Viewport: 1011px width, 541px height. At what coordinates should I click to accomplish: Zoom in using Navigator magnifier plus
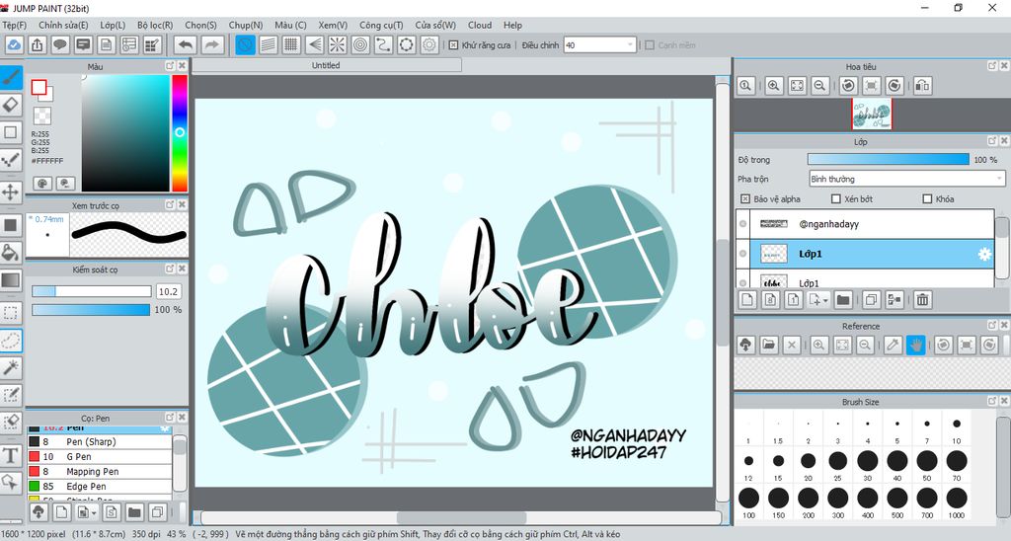point(774,86)
